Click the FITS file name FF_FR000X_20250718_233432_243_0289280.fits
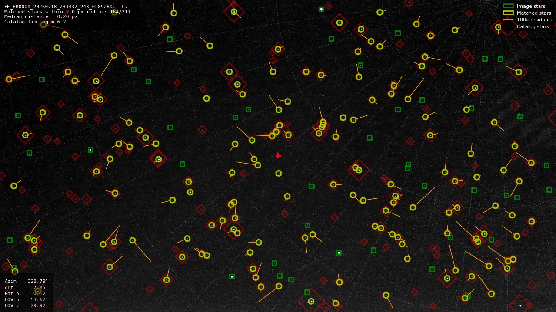The width and height of the screenshot is (556, 312). pyautogui.click(x=66, y=7)
